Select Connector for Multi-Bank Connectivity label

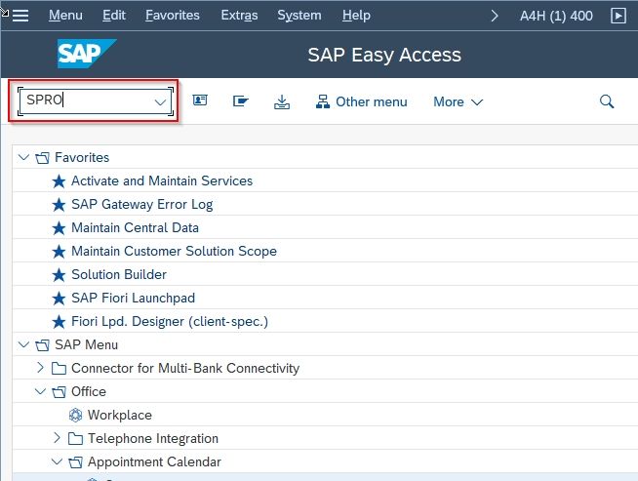(x=185, y=368)
